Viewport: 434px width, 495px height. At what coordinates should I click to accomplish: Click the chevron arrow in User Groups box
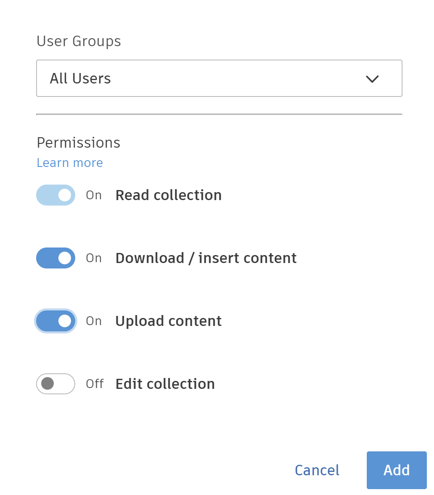coord(372,79)
